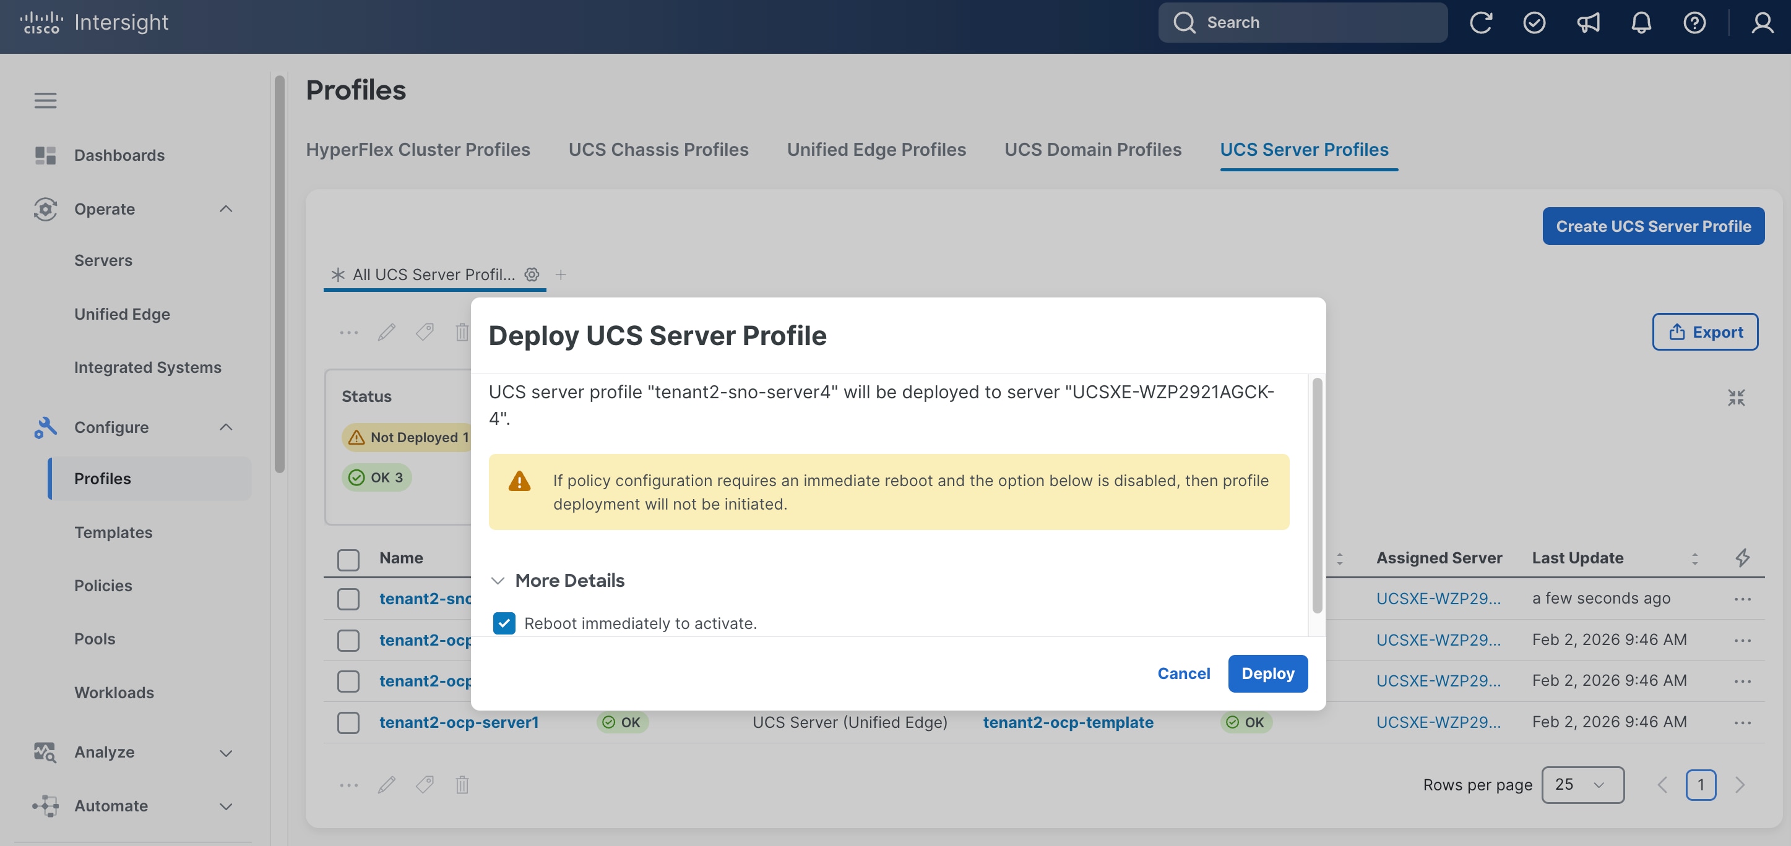Click the bottom edit pencil icon below table
This screenshot has width=1791, height=846.
[387, 785]
